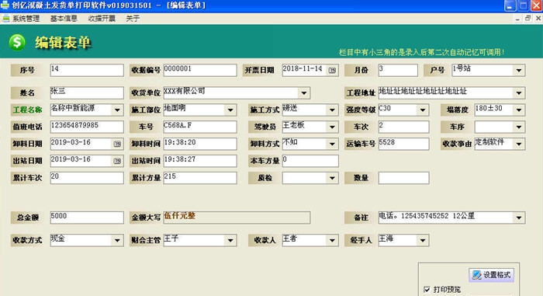Expand the 施工方式 dropdown
This screenshot has width=543, height=296.
(x=332, y=110)
